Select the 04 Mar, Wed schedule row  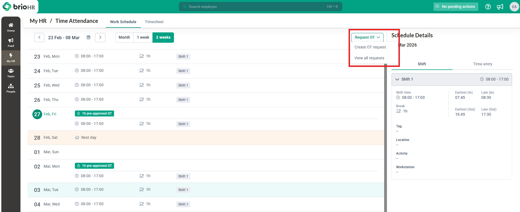[x=206, y=204]
